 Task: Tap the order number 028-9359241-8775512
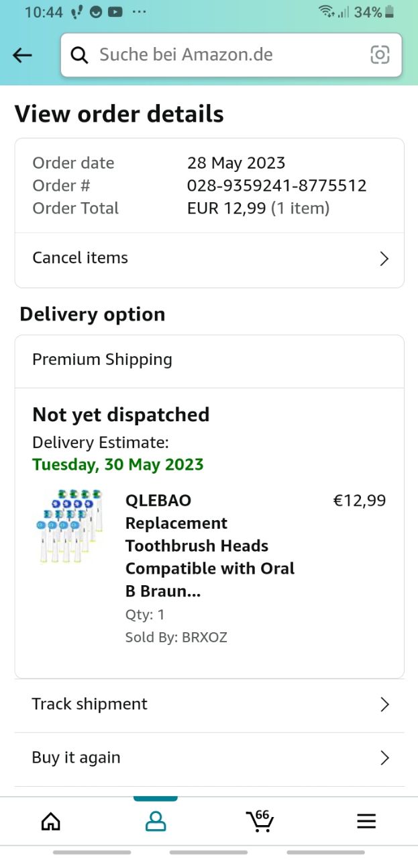[x=276, y=185]
